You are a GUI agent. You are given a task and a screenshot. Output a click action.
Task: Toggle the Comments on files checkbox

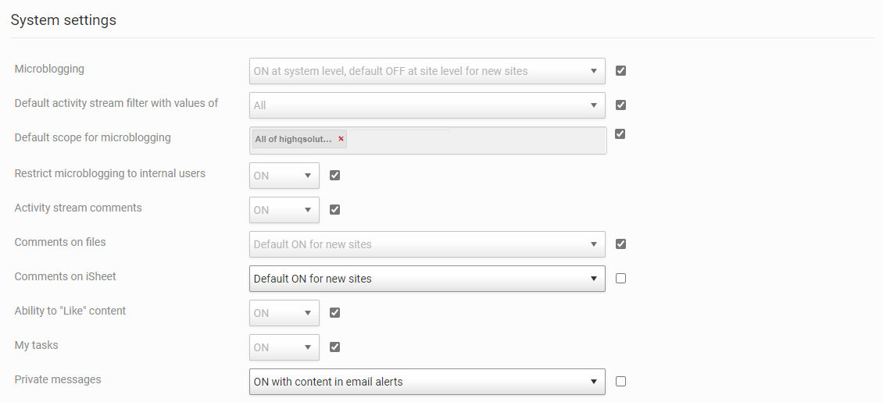620,244
